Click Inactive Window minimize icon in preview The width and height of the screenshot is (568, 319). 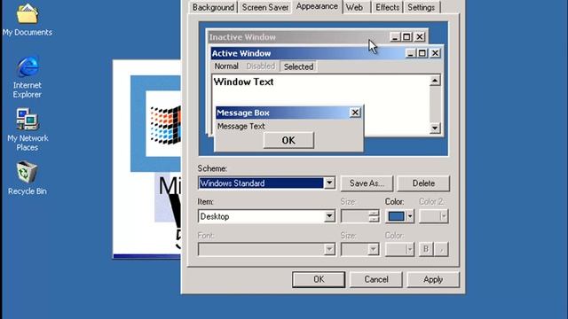(395, 37)
